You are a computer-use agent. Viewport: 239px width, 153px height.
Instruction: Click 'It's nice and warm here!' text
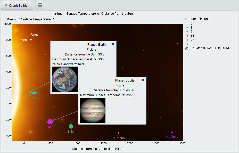point(69,64)
